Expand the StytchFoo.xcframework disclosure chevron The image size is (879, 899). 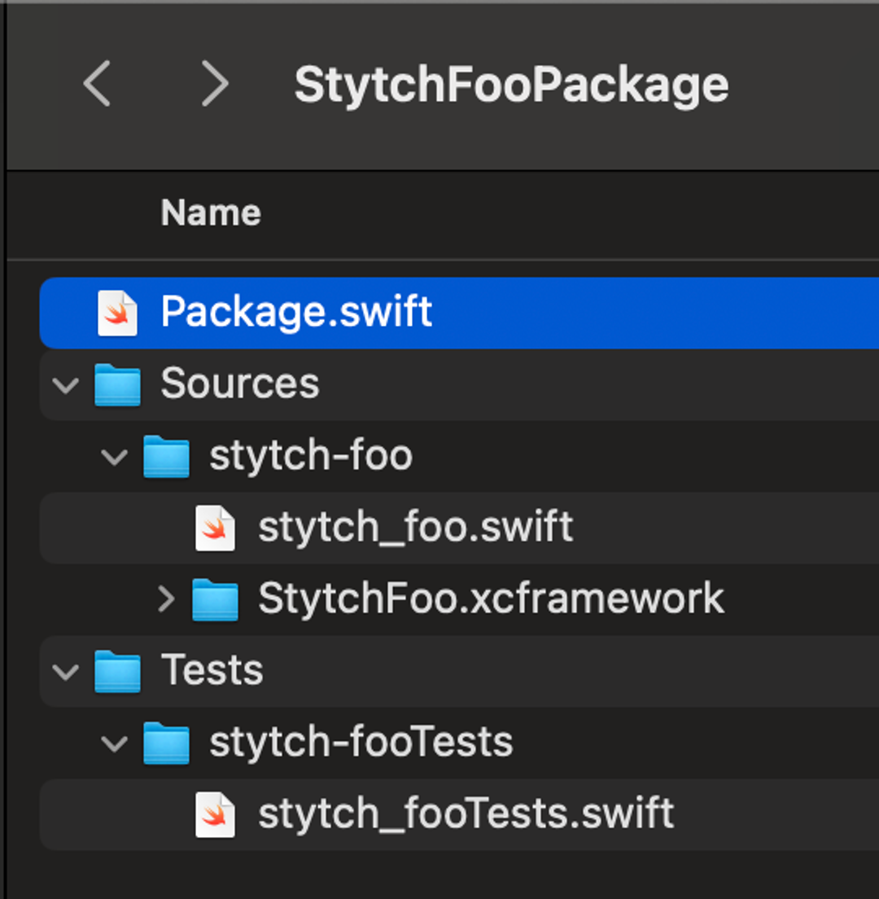(166, 599)
